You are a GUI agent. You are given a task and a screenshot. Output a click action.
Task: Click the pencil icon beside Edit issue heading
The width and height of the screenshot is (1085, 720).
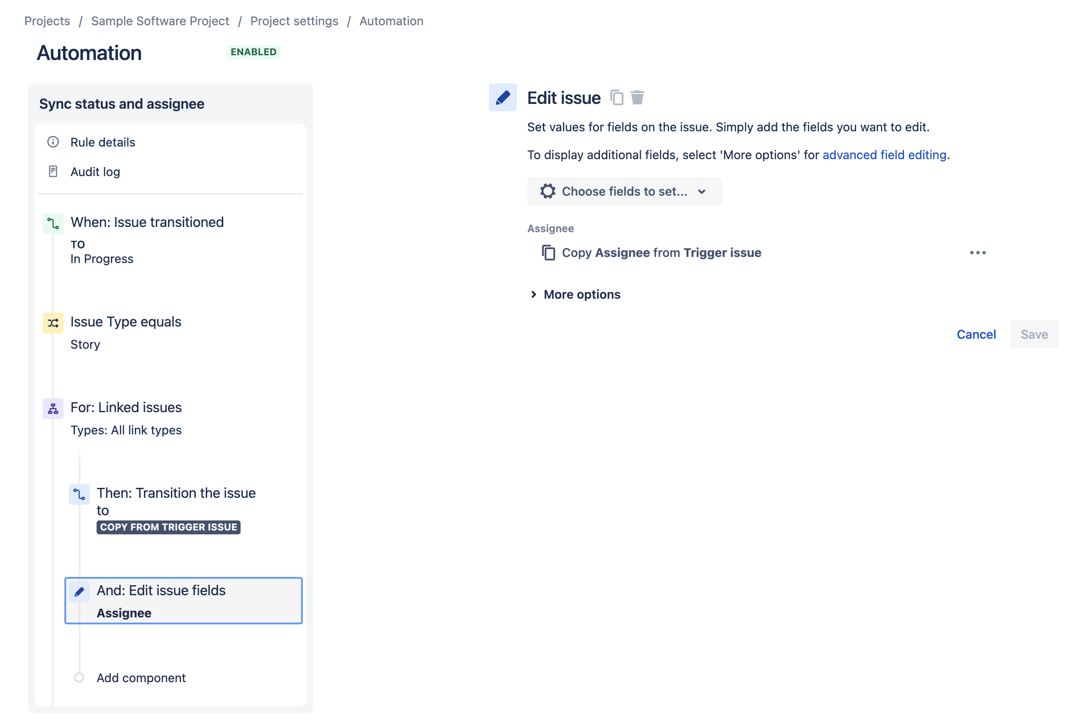click(502, 98)
